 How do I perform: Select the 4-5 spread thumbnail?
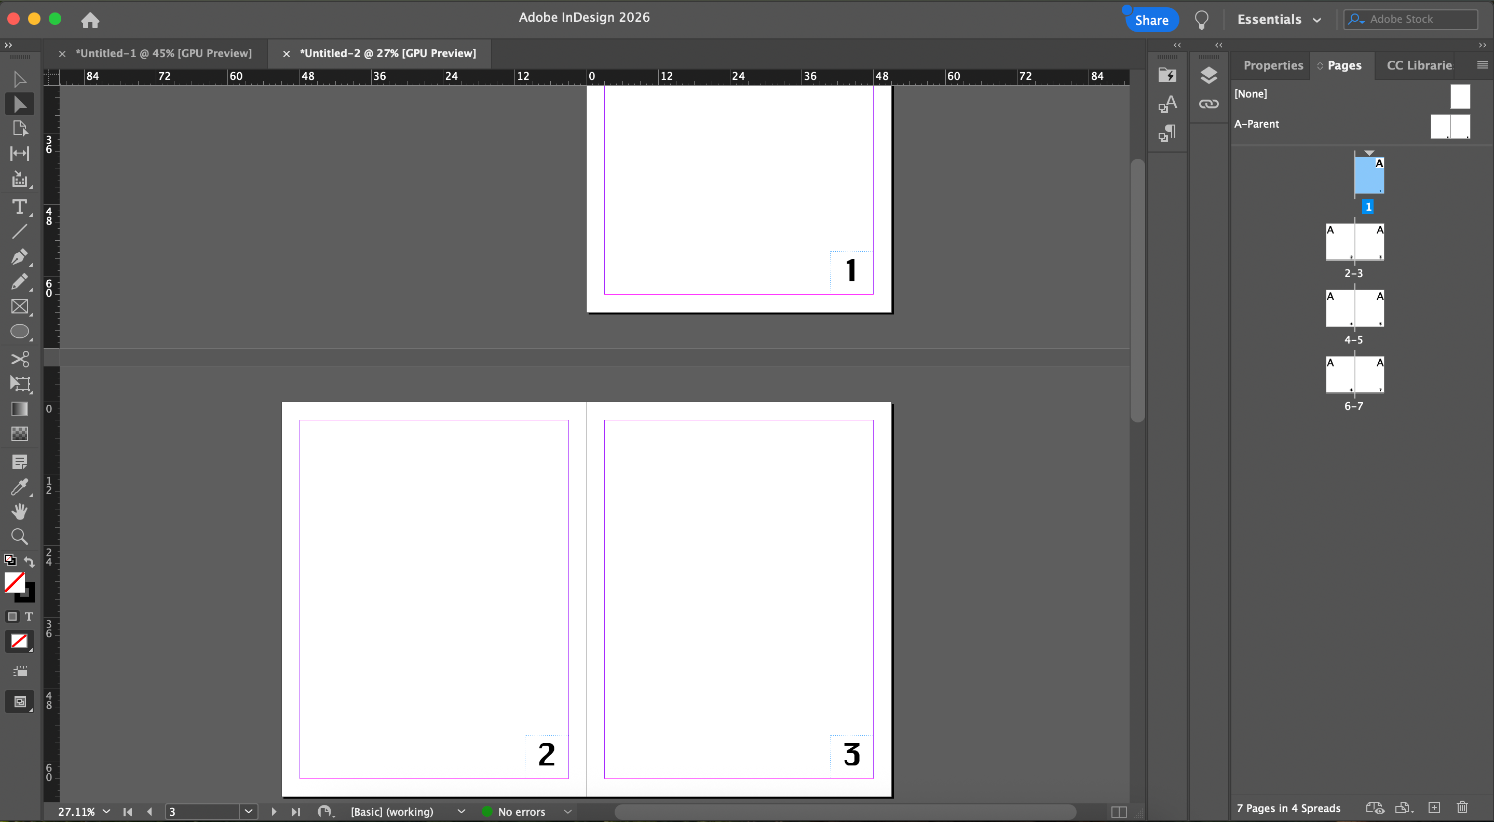(x=1354, y=308)
